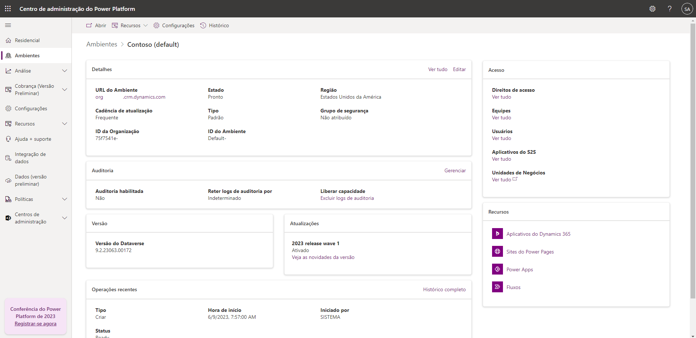Viewport: 696px width, 338px height.
Task: Click Gerenciar in the Auditoria card
Action: coord(455,170)
